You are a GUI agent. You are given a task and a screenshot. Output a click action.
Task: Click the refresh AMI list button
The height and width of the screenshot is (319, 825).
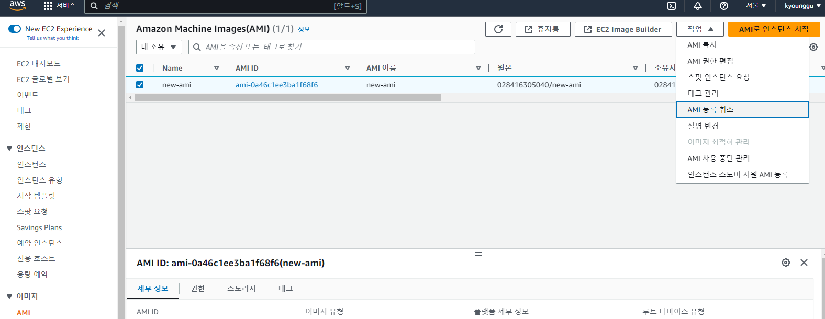(x=498, y=29)
